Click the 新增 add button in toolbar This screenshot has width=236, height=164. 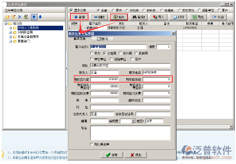point(79,17)
